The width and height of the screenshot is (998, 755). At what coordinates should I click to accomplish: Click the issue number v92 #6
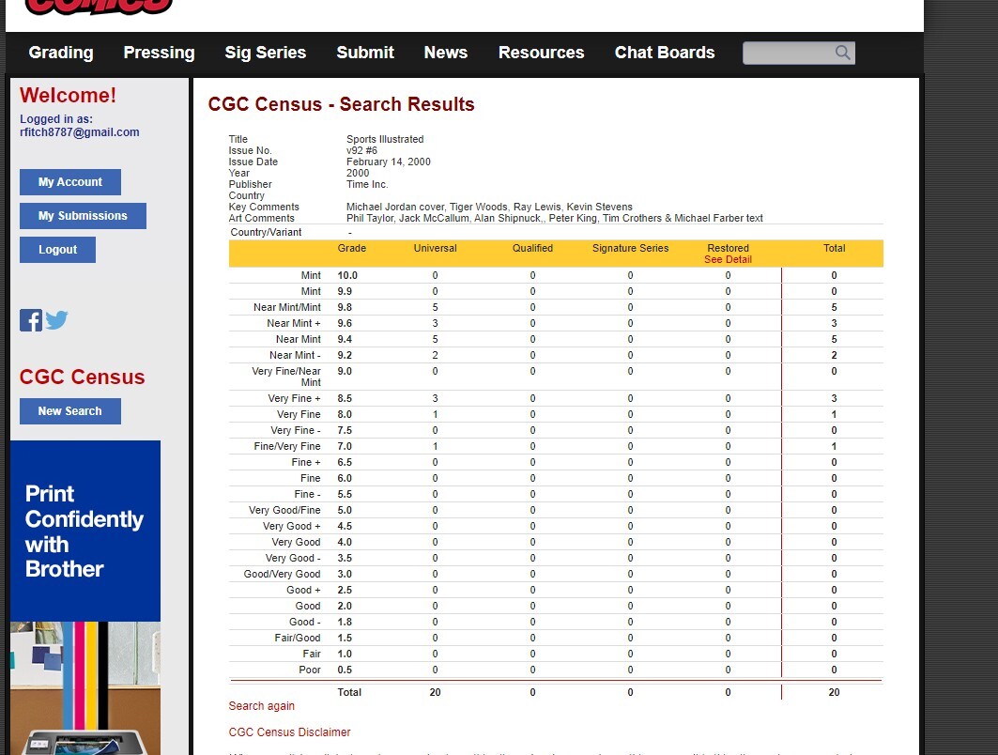[x=362, y=151]
